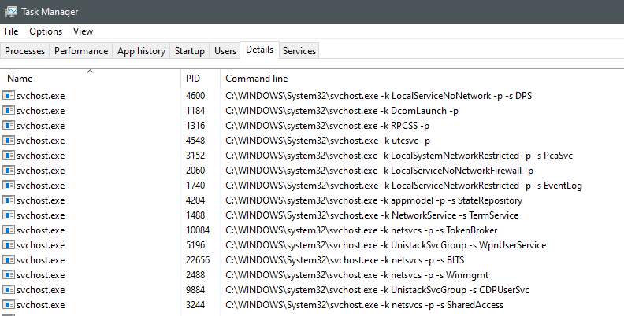Click the NetworkService TermService command line
This screenshot has height=316, width=624.
click(x=372, y=215)
